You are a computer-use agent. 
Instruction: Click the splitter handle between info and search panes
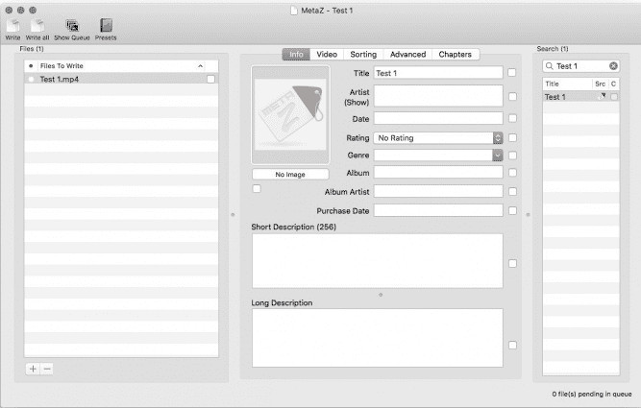pos(528,214)
